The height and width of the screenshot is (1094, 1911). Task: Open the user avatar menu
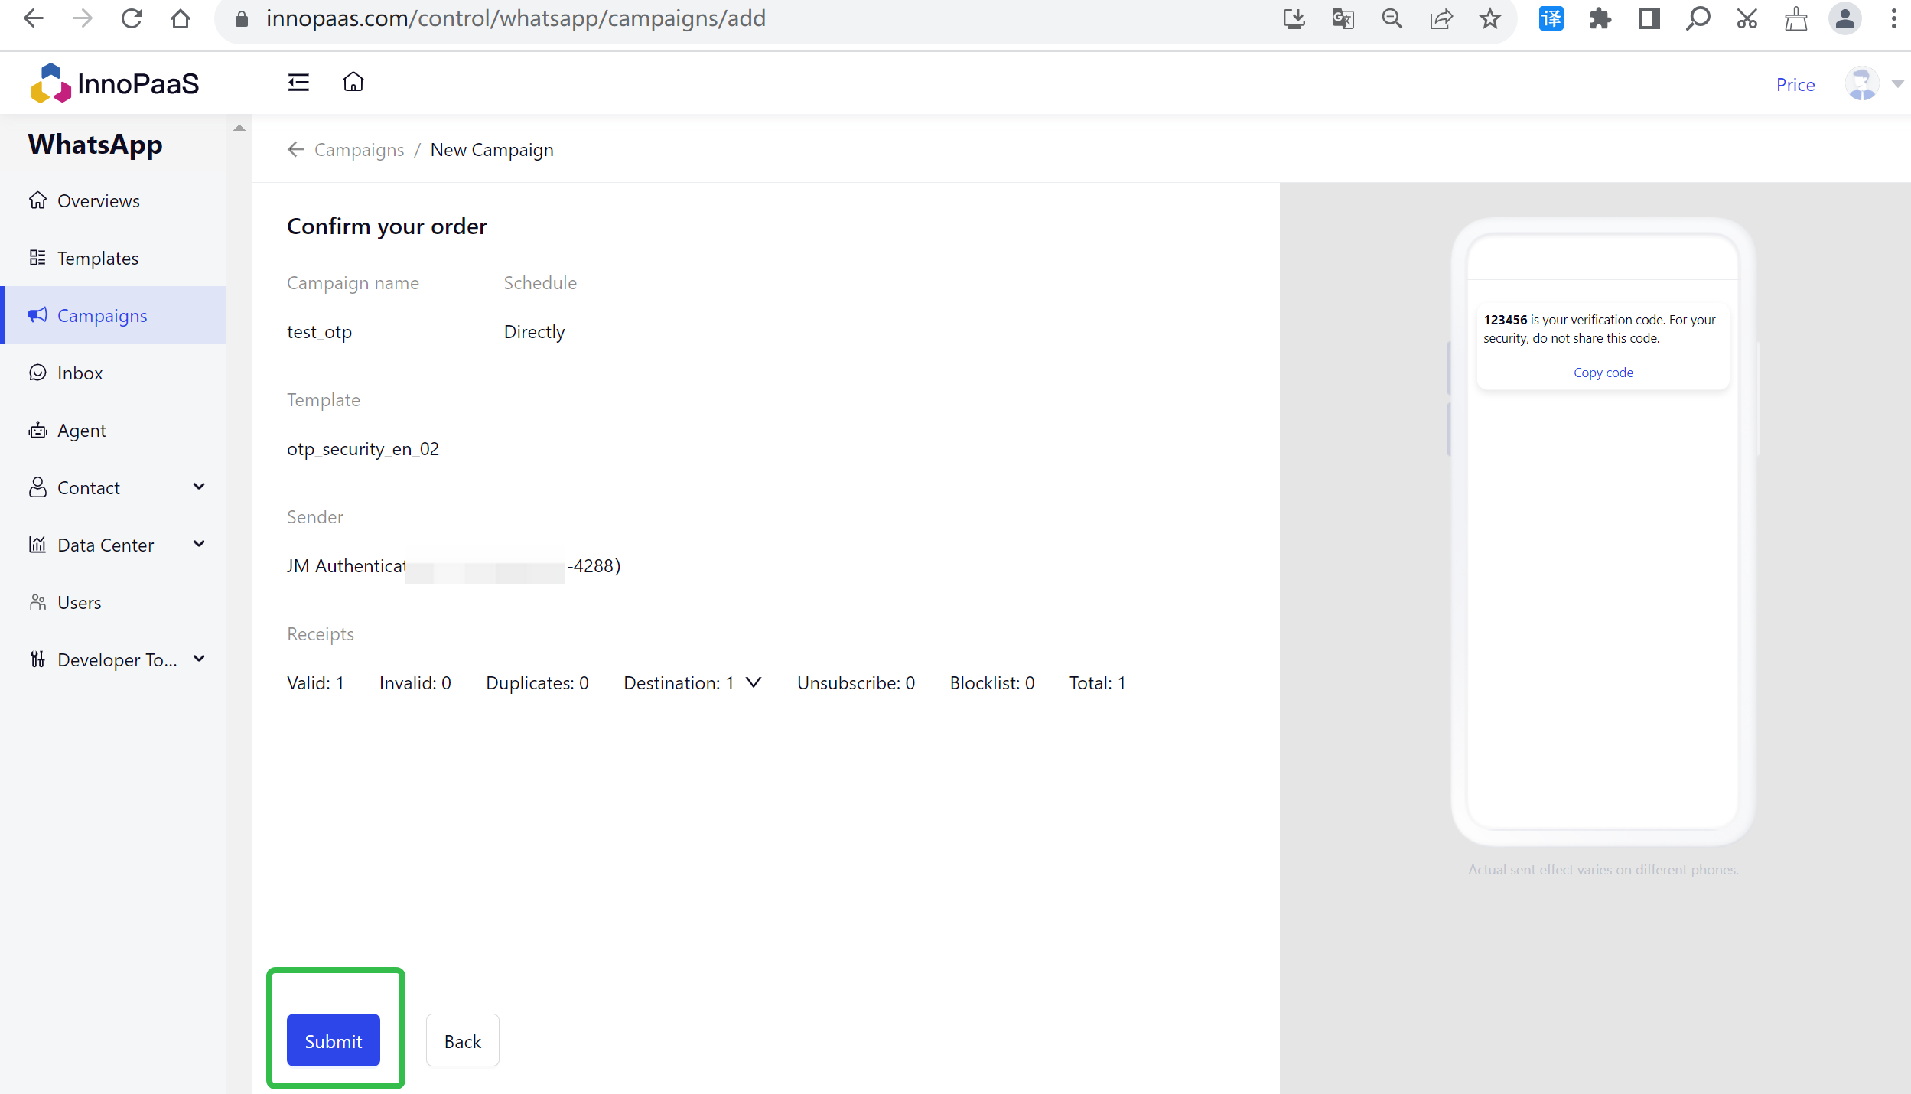(1862, 84)
